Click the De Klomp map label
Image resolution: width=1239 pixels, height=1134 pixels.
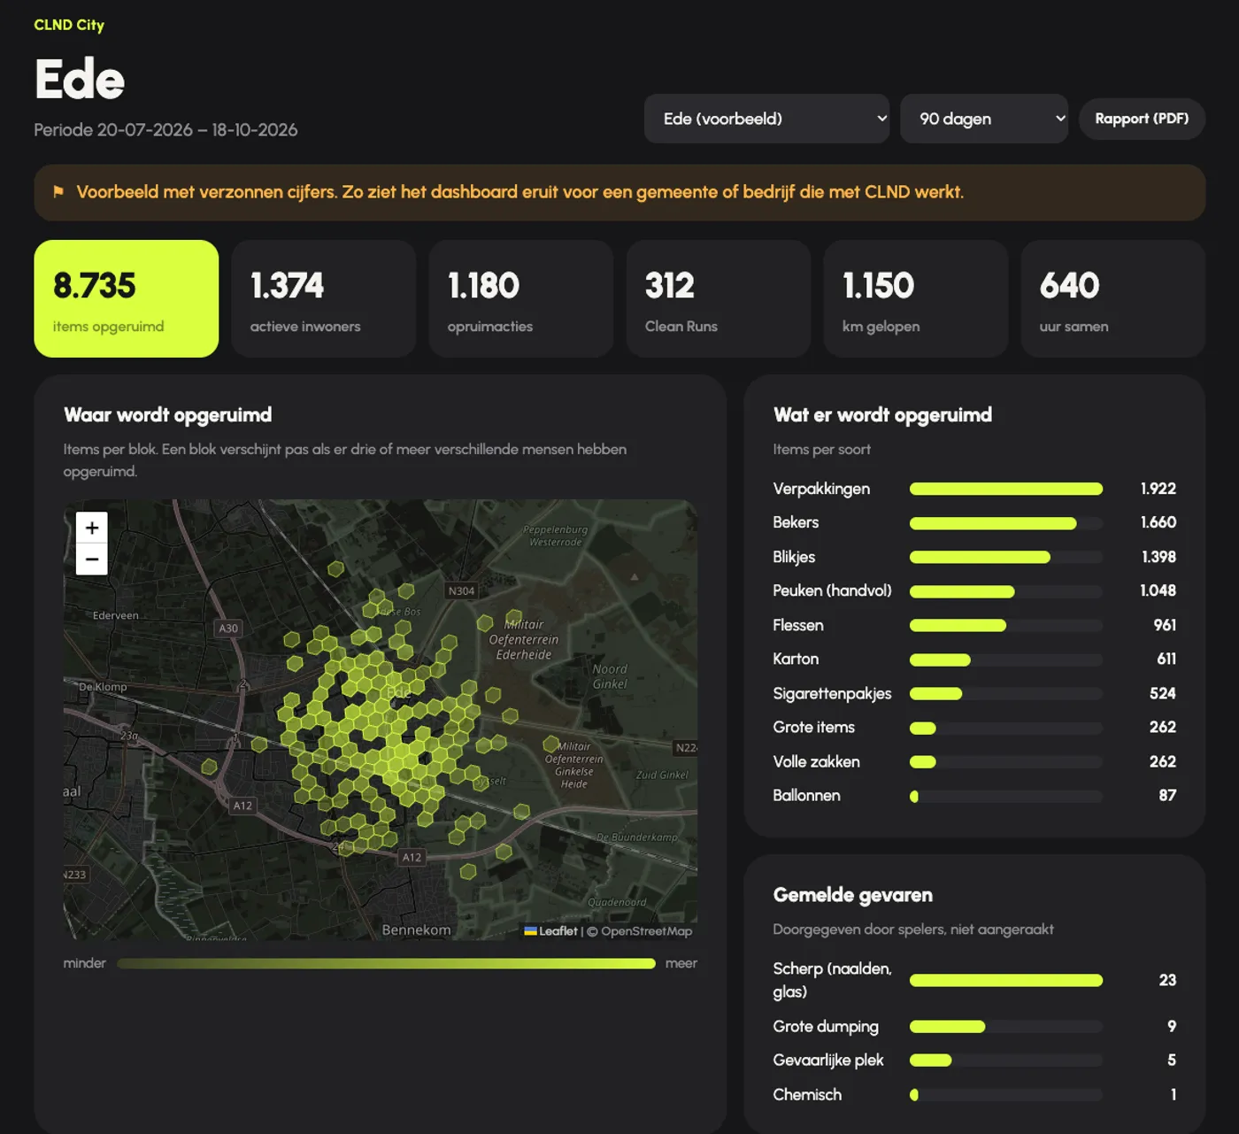(x=103, y=687)
